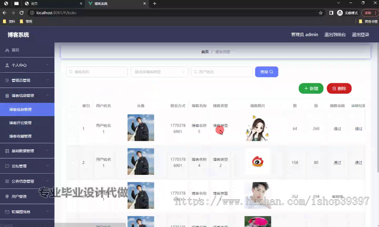This screenshot has width=379, height=227.
Task: Click the 赞 value 64 in row 1
Action: [x=295, y=129]
